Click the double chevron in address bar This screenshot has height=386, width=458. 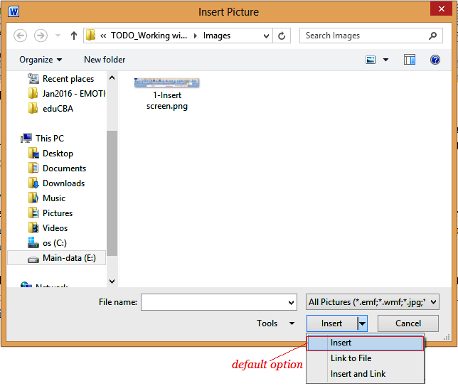103,36
